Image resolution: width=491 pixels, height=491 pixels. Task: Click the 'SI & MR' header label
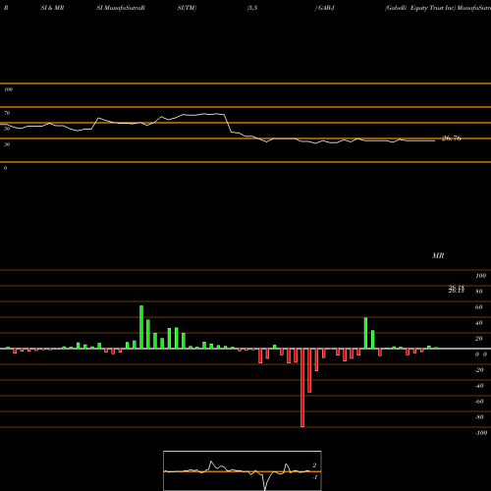(52, 8)
